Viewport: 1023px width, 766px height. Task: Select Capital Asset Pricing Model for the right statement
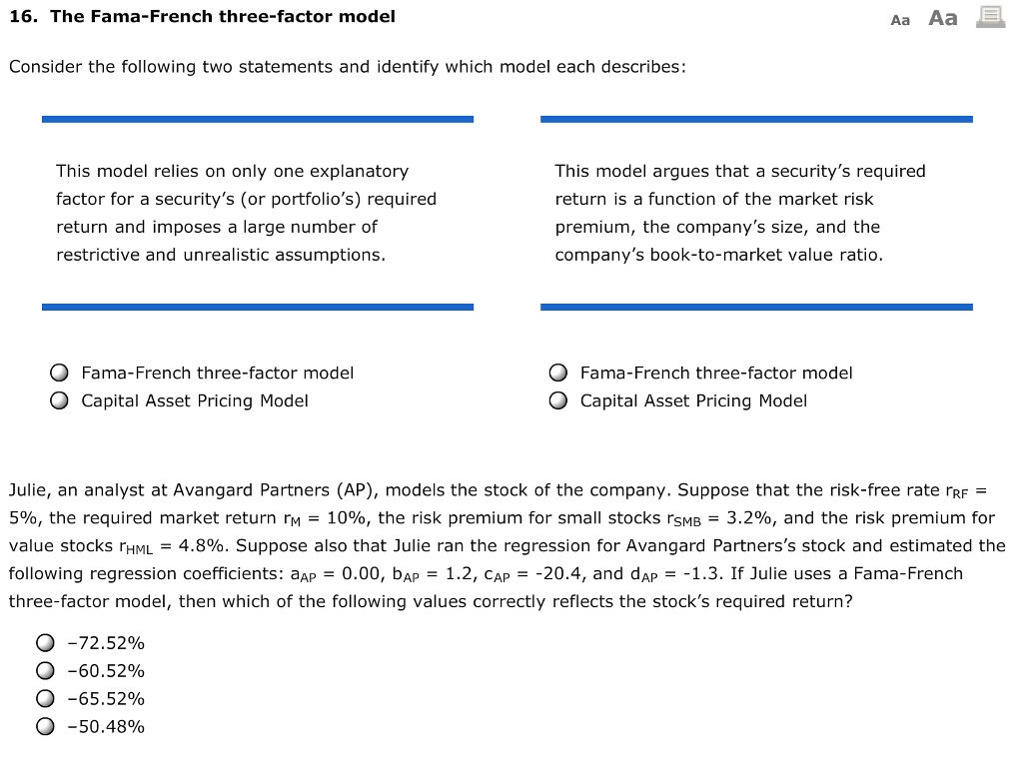click(x=557, y=400)
